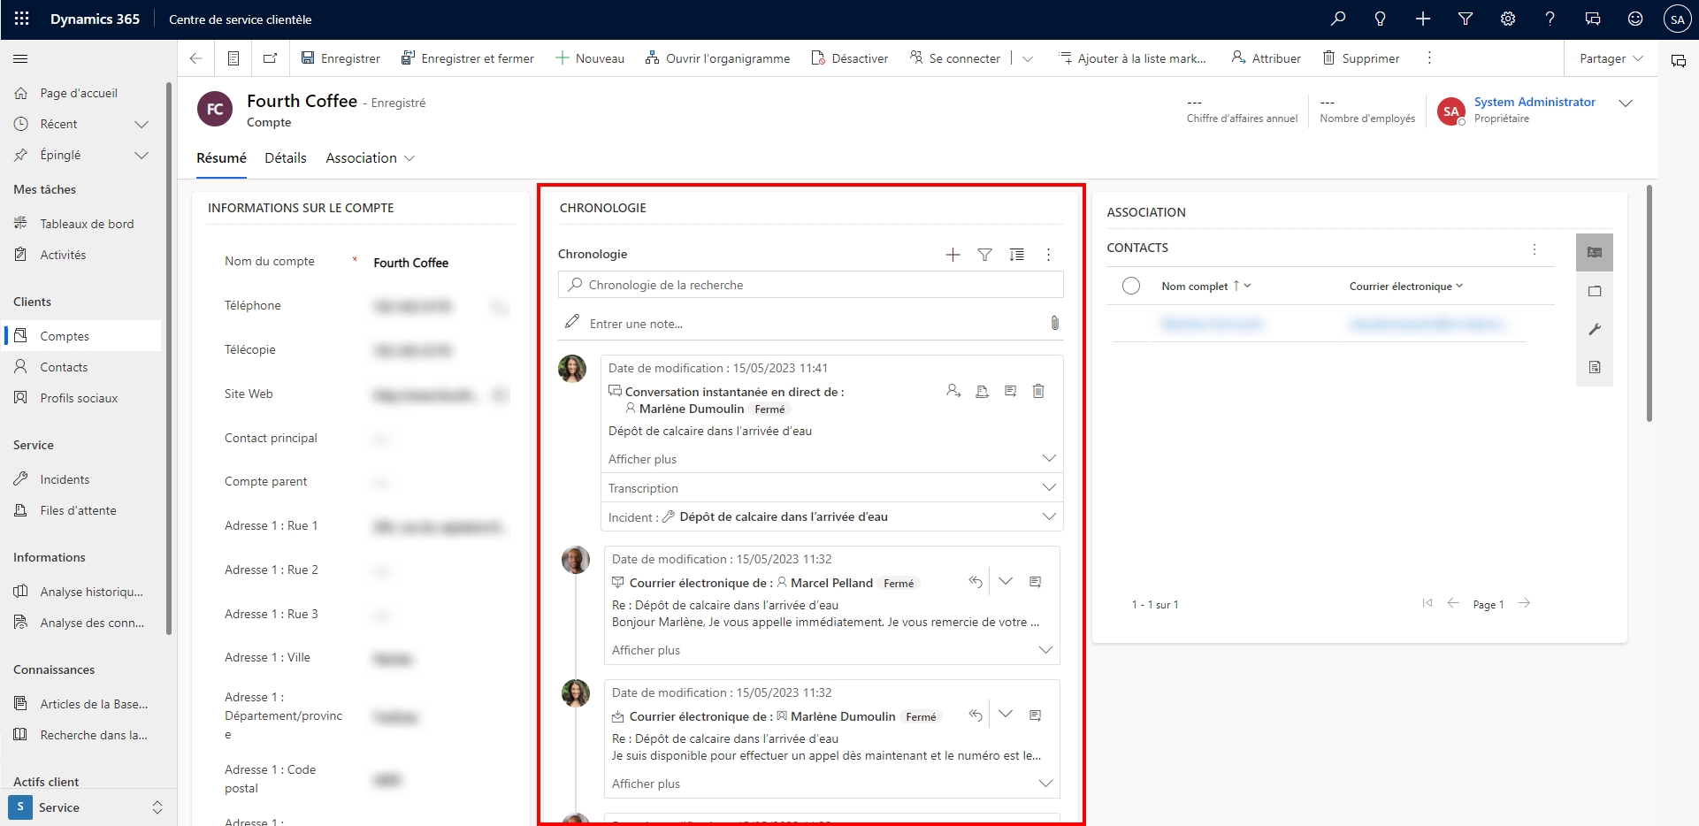Sort contacts by Courrier électronique column
Image resolution: width=1699 pixels, height=826 pixels.
point(1406,287)
